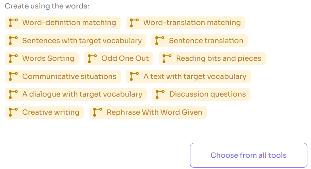Click the icon beside Word-definition matching
This screenshot has height=169, width=311.
pos(13,23)
